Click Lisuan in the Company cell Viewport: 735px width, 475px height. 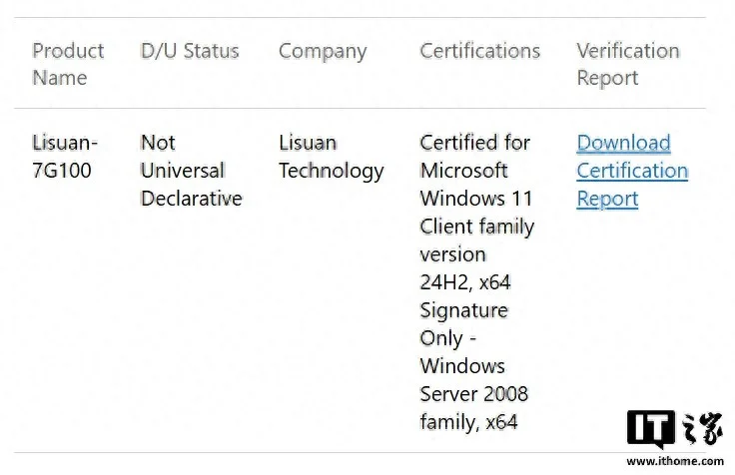[308, 143]
